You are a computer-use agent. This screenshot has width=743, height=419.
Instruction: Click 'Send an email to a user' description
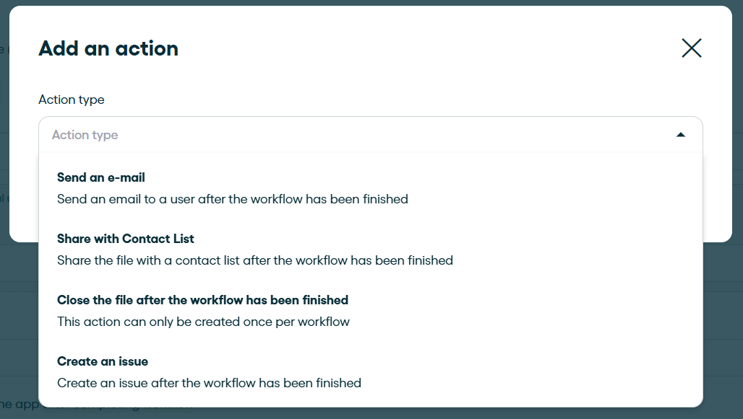[x=232, y=199]
